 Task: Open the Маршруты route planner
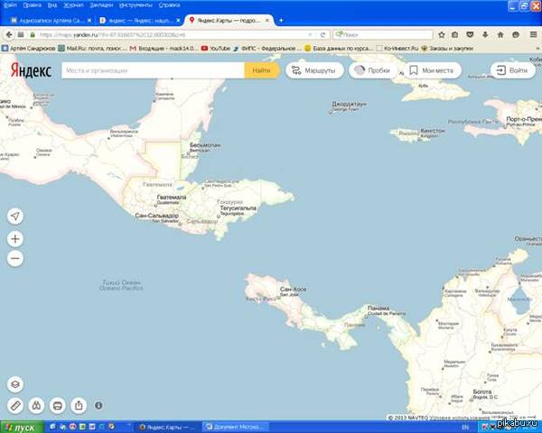(x=314, y=69)
